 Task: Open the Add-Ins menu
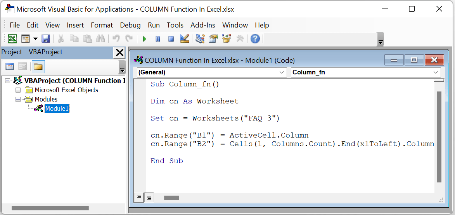tap(203, 25)
